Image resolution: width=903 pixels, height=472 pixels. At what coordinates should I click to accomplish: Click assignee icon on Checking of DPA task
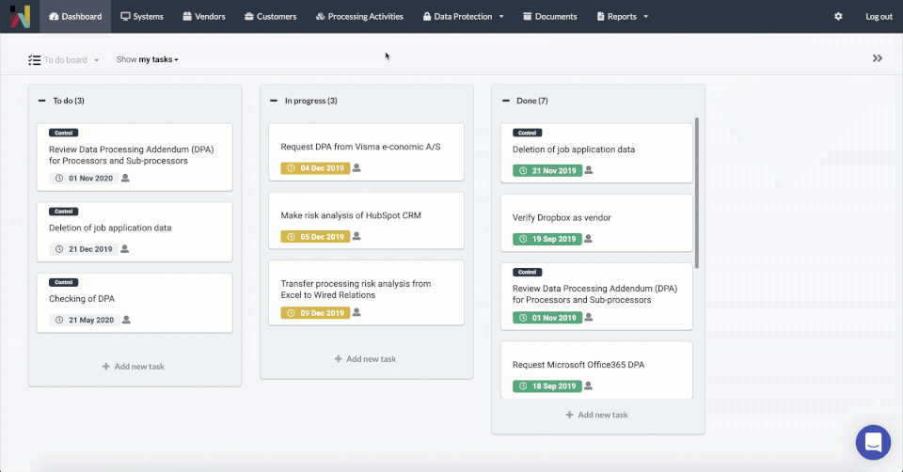tap(126, 320)
